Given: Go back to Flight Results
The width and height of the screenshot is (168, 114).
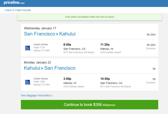Looking at the screenshot, I should pos(17,10).
